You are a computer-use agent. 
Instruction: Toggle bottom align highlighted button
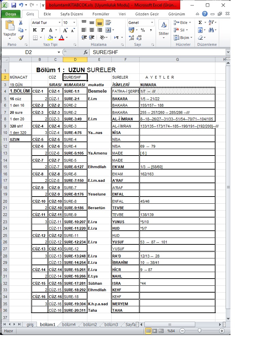click(x=100, y=23)
